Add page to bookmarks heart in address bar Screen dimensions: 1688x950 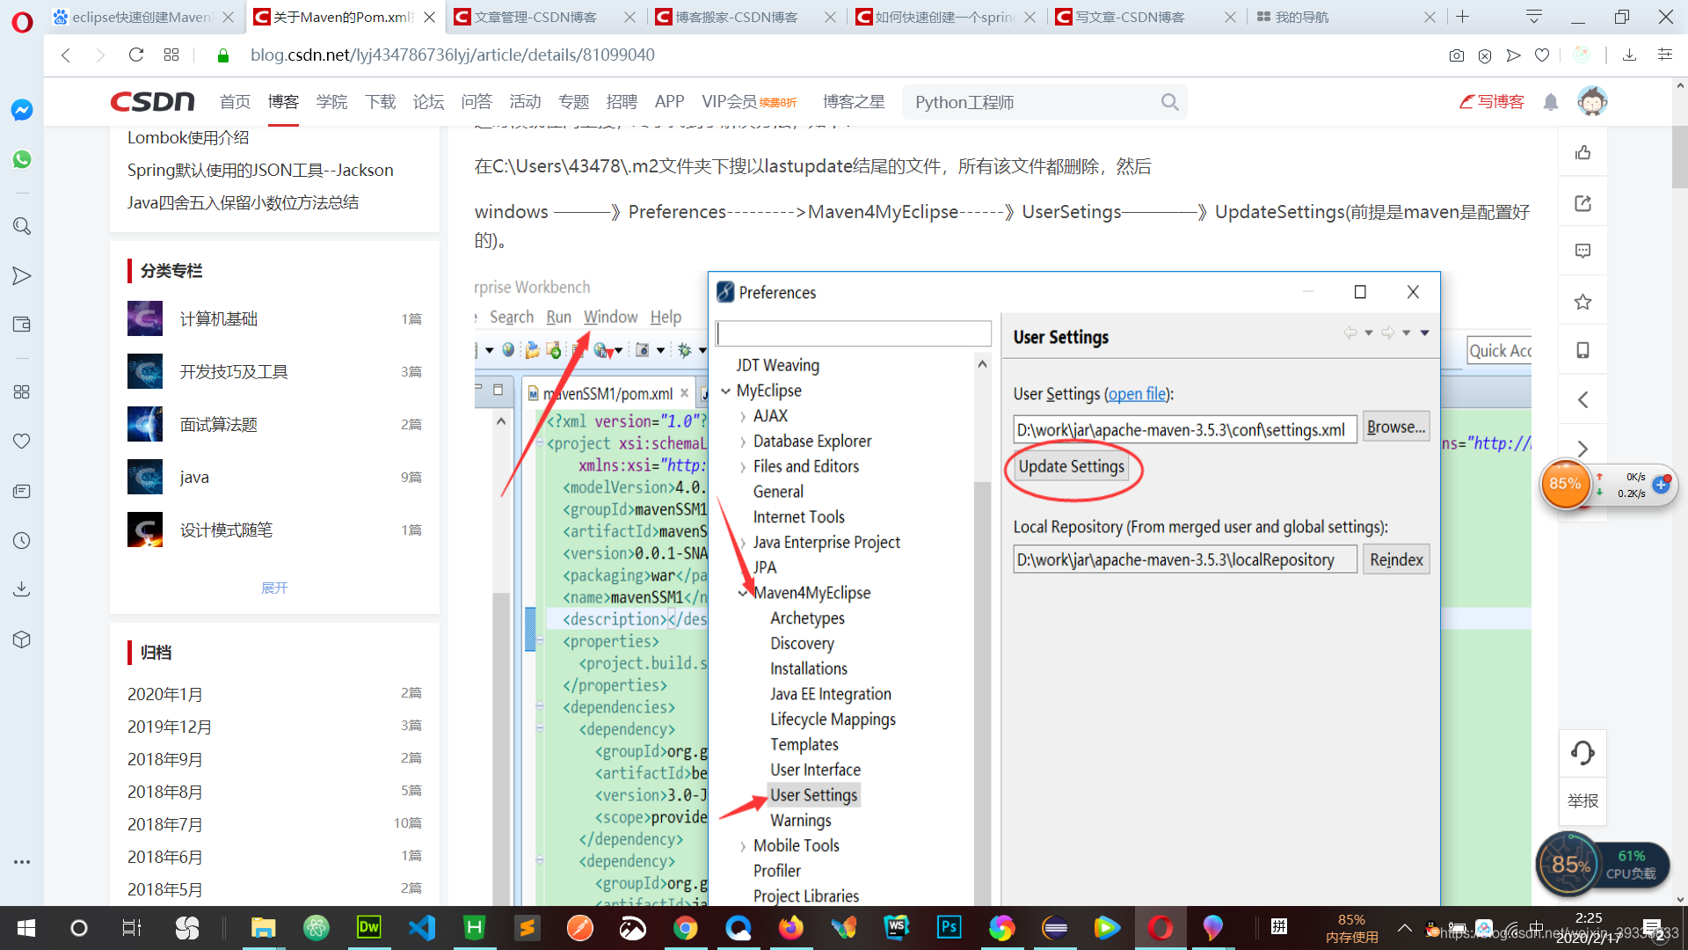1542,55
